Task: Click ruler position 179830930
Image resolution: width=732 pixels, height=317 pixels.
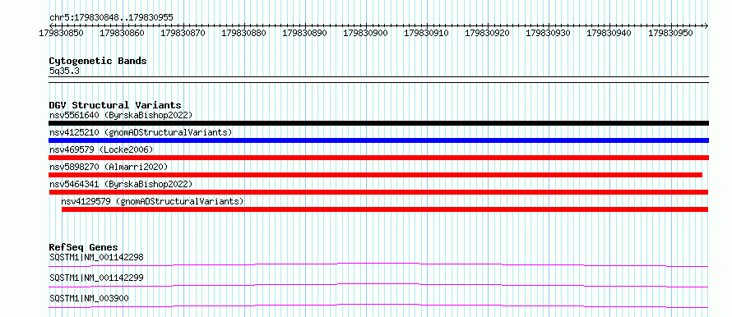Action: (x=548, y=33)
